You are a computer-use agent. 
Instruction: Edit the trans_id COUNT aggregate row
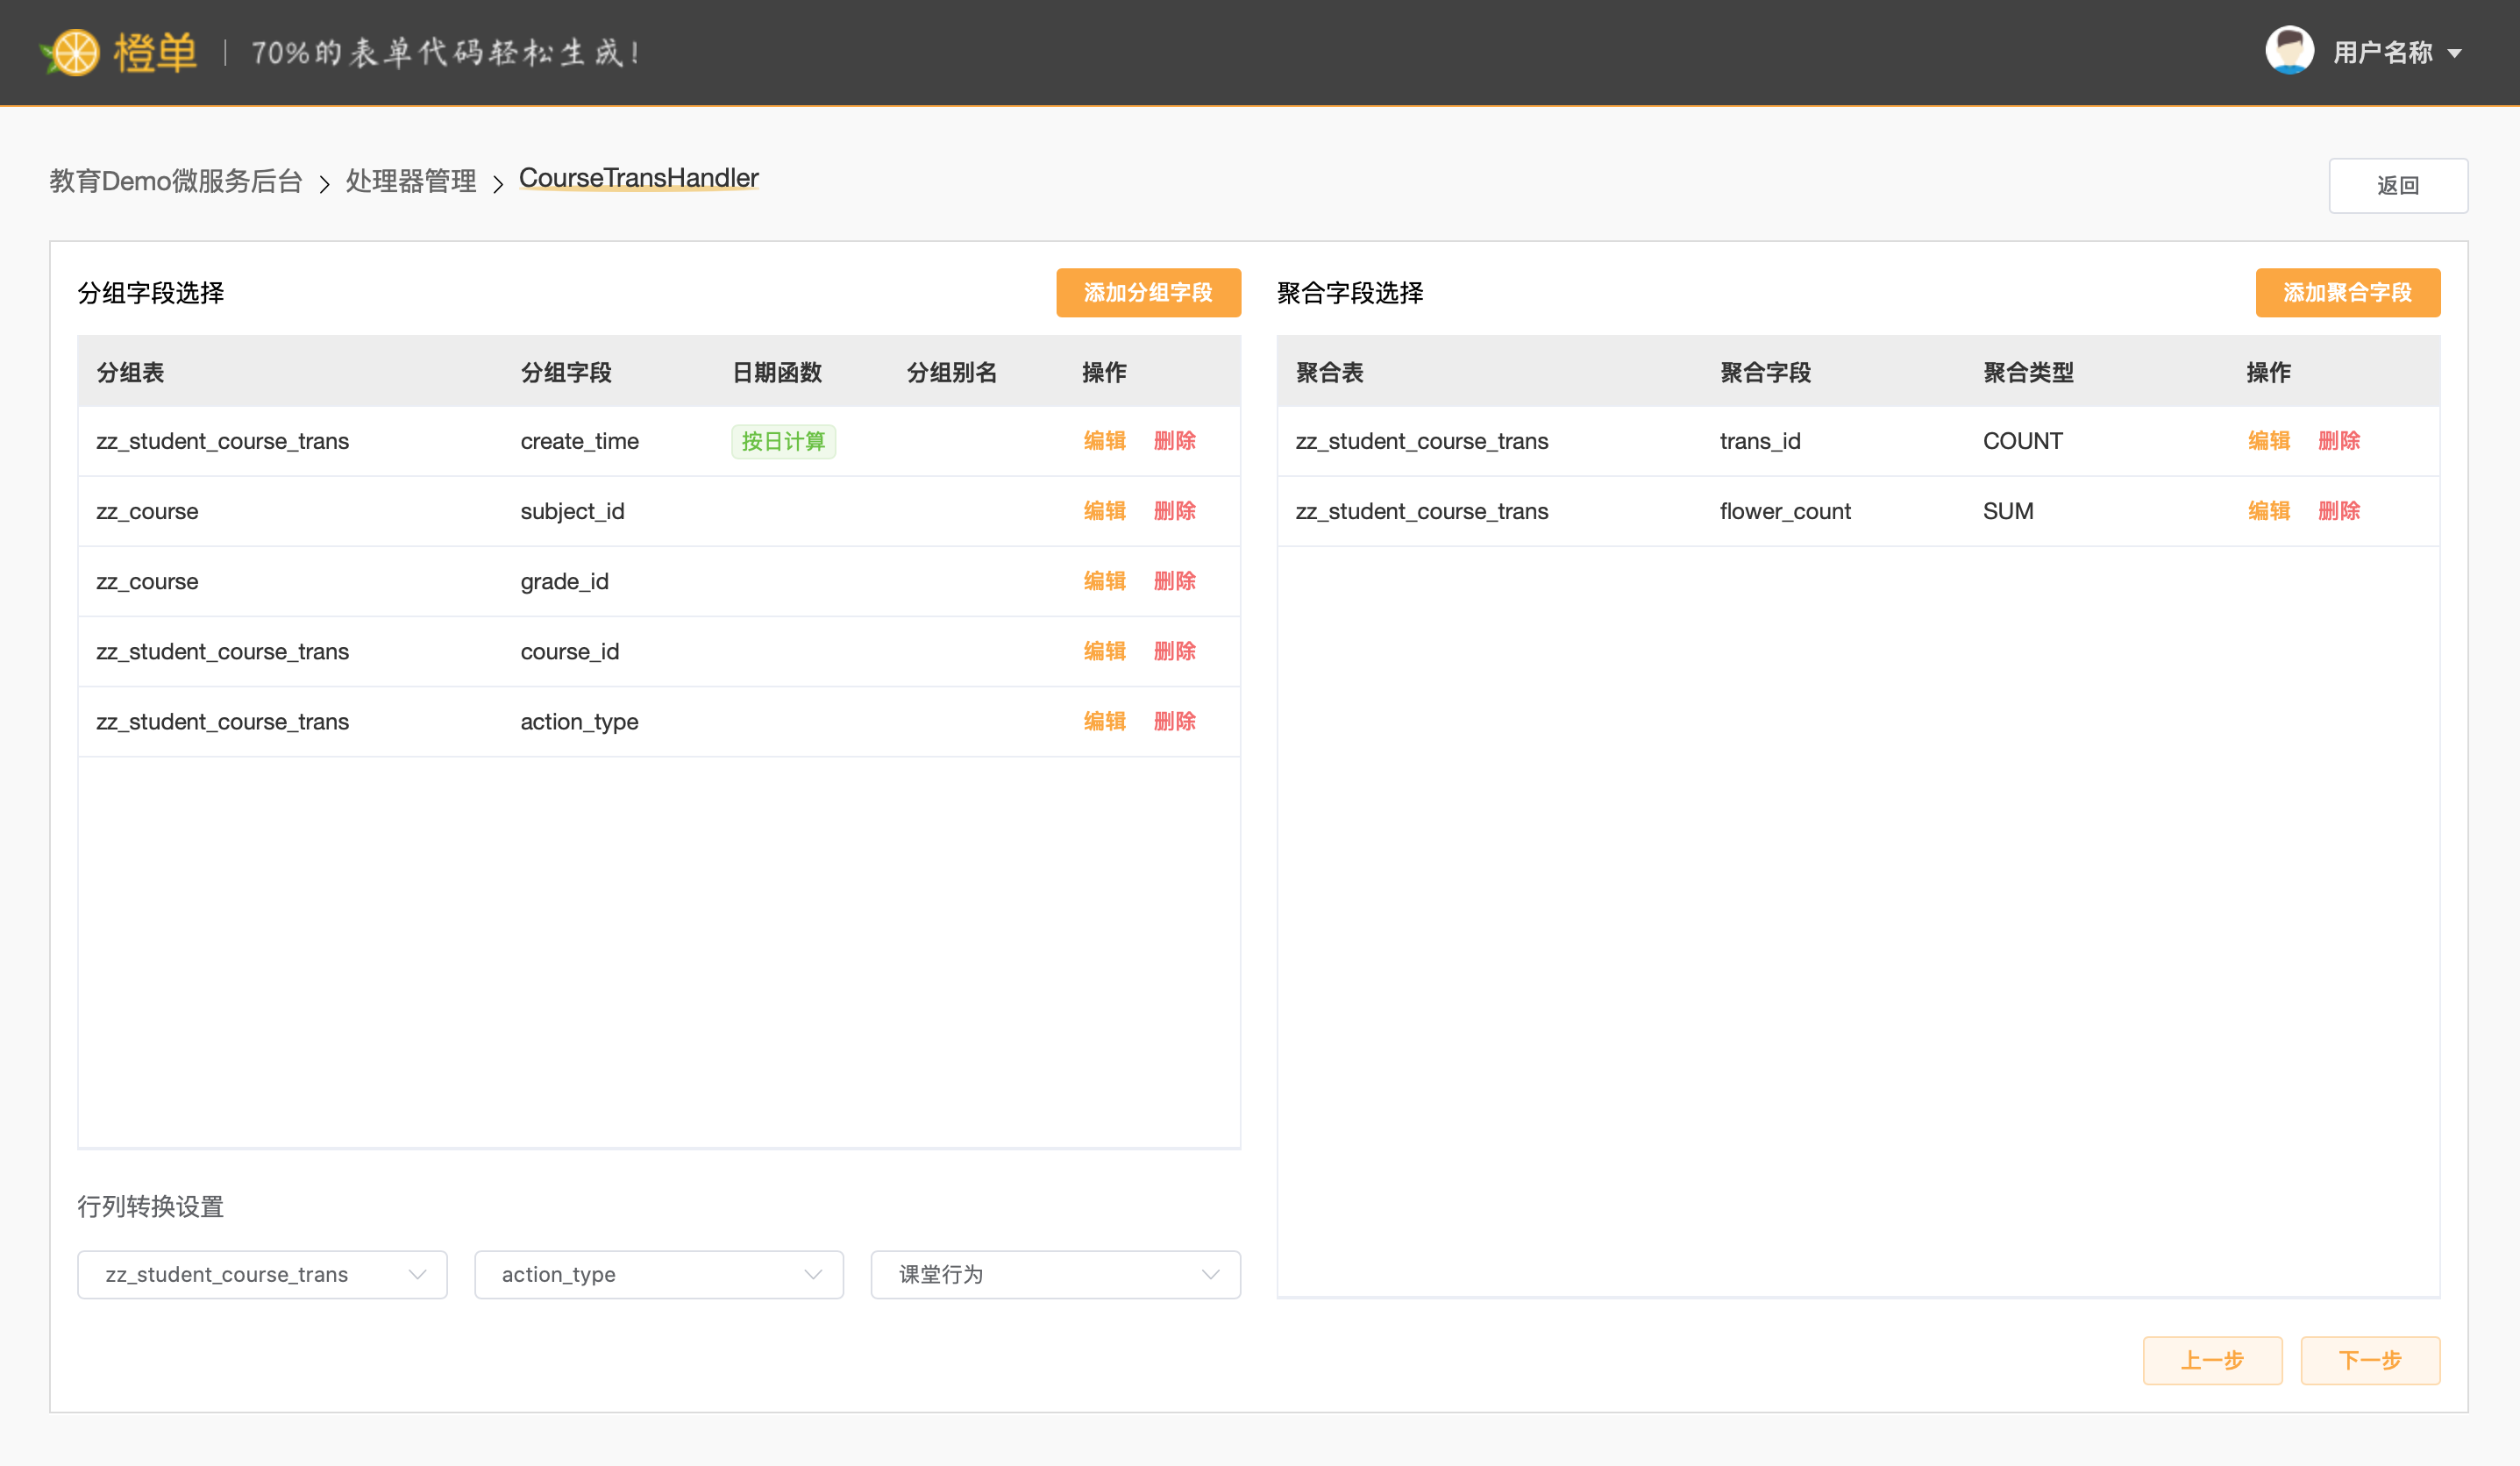[2268, 441]
